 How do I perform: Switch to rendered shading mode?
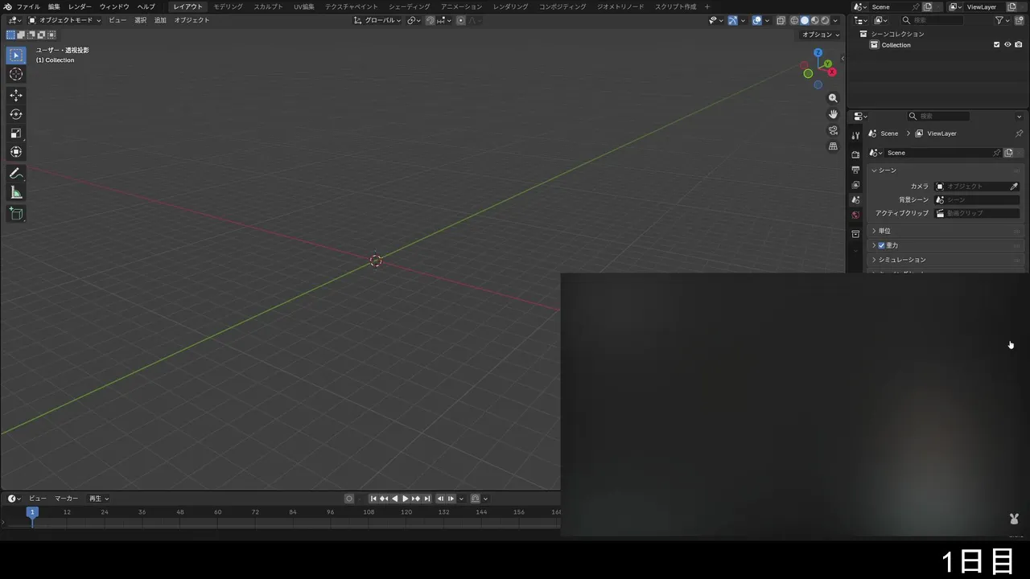pos(824,20)
